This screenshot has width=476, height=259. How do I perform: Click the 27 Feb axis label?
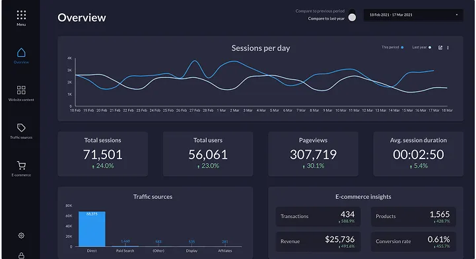point(195,110)
